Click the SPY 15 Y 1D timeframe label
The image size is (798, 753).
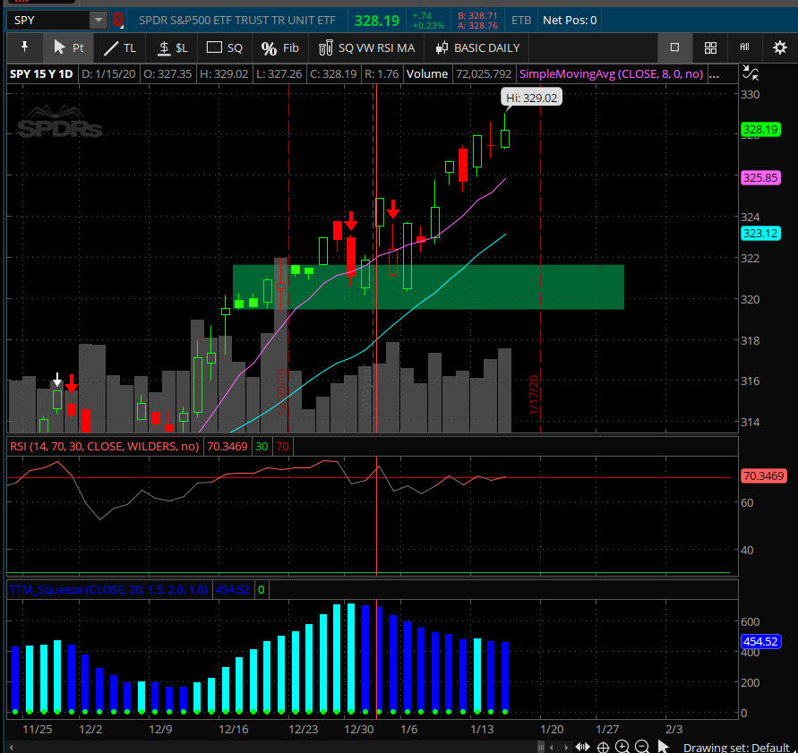40,74
